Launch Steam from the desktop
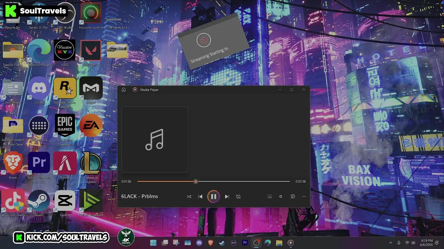444x249 pixels. click(39, 203)
